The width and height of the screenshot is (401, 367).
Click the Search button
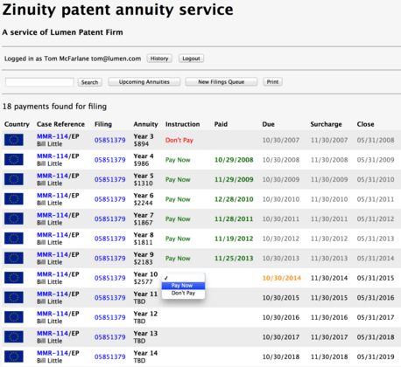click(x=90, y=82)
